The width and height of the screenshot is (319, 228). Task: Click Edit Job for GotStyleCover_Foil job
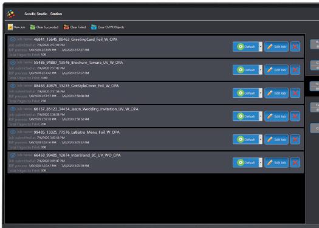[x=276, y=93]
